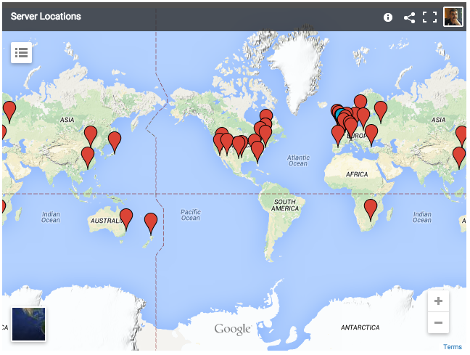Select the server marker in southern Africa

point(371,209)
